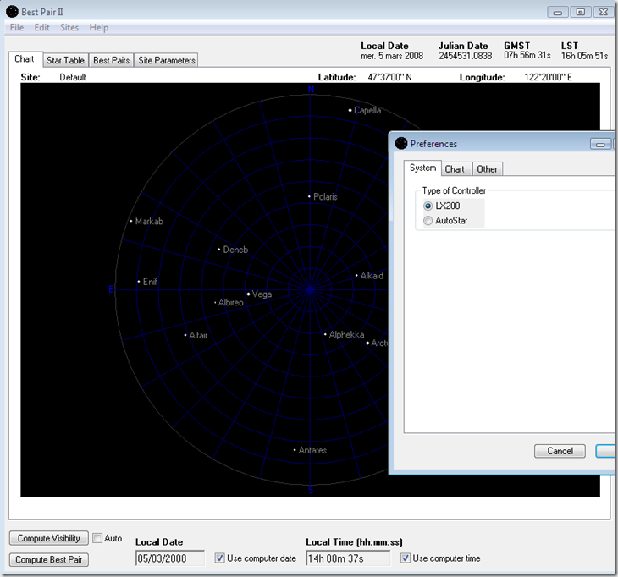Click the Antares star on the chart
618x577 pixels.
pyautogui.click(x=295, y=450)
